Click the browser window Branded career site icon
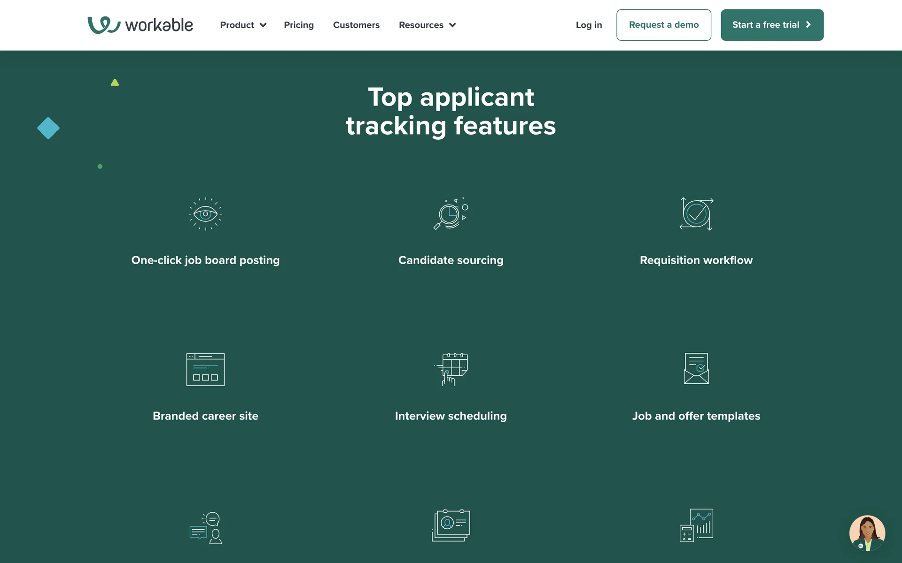Viewport: 902px width, 563px height. pos(205,370)
